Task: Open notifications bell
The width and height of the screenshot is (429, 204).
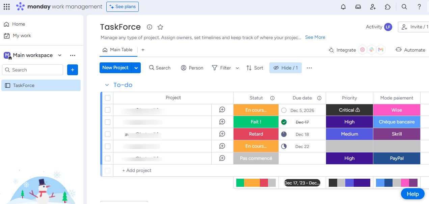Action: click(x=343, y=7)
